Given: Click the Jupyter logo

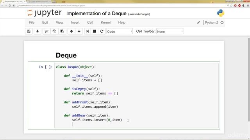Looking at the screenshot, I should [44, 13].
